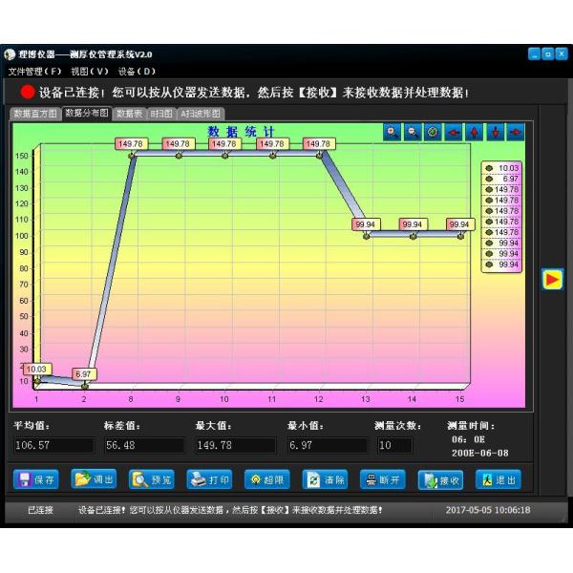This screenshot has height=573, width=573.
Task: Click the 打印 print button
Action: (x=209, y=479)
